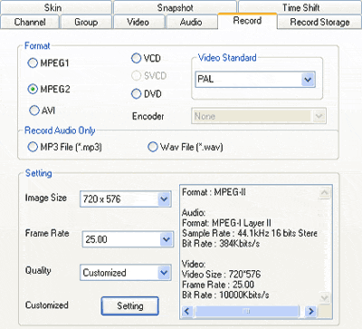Switch to the Skin tab
The height and width of the screenshot is (329, 362).
coord(56,7)
